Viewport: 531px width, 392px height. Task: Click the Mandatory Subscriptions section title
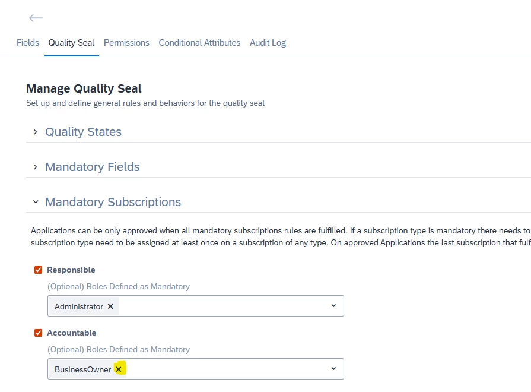tap(113, 202)
